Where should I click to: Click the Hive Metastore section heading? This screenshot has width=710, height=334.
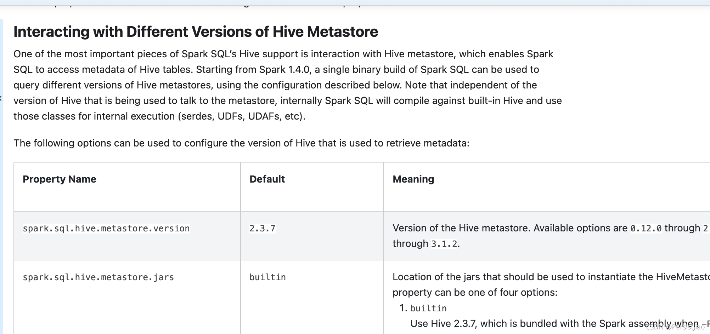pyautogui.click(x=196, y=32)
